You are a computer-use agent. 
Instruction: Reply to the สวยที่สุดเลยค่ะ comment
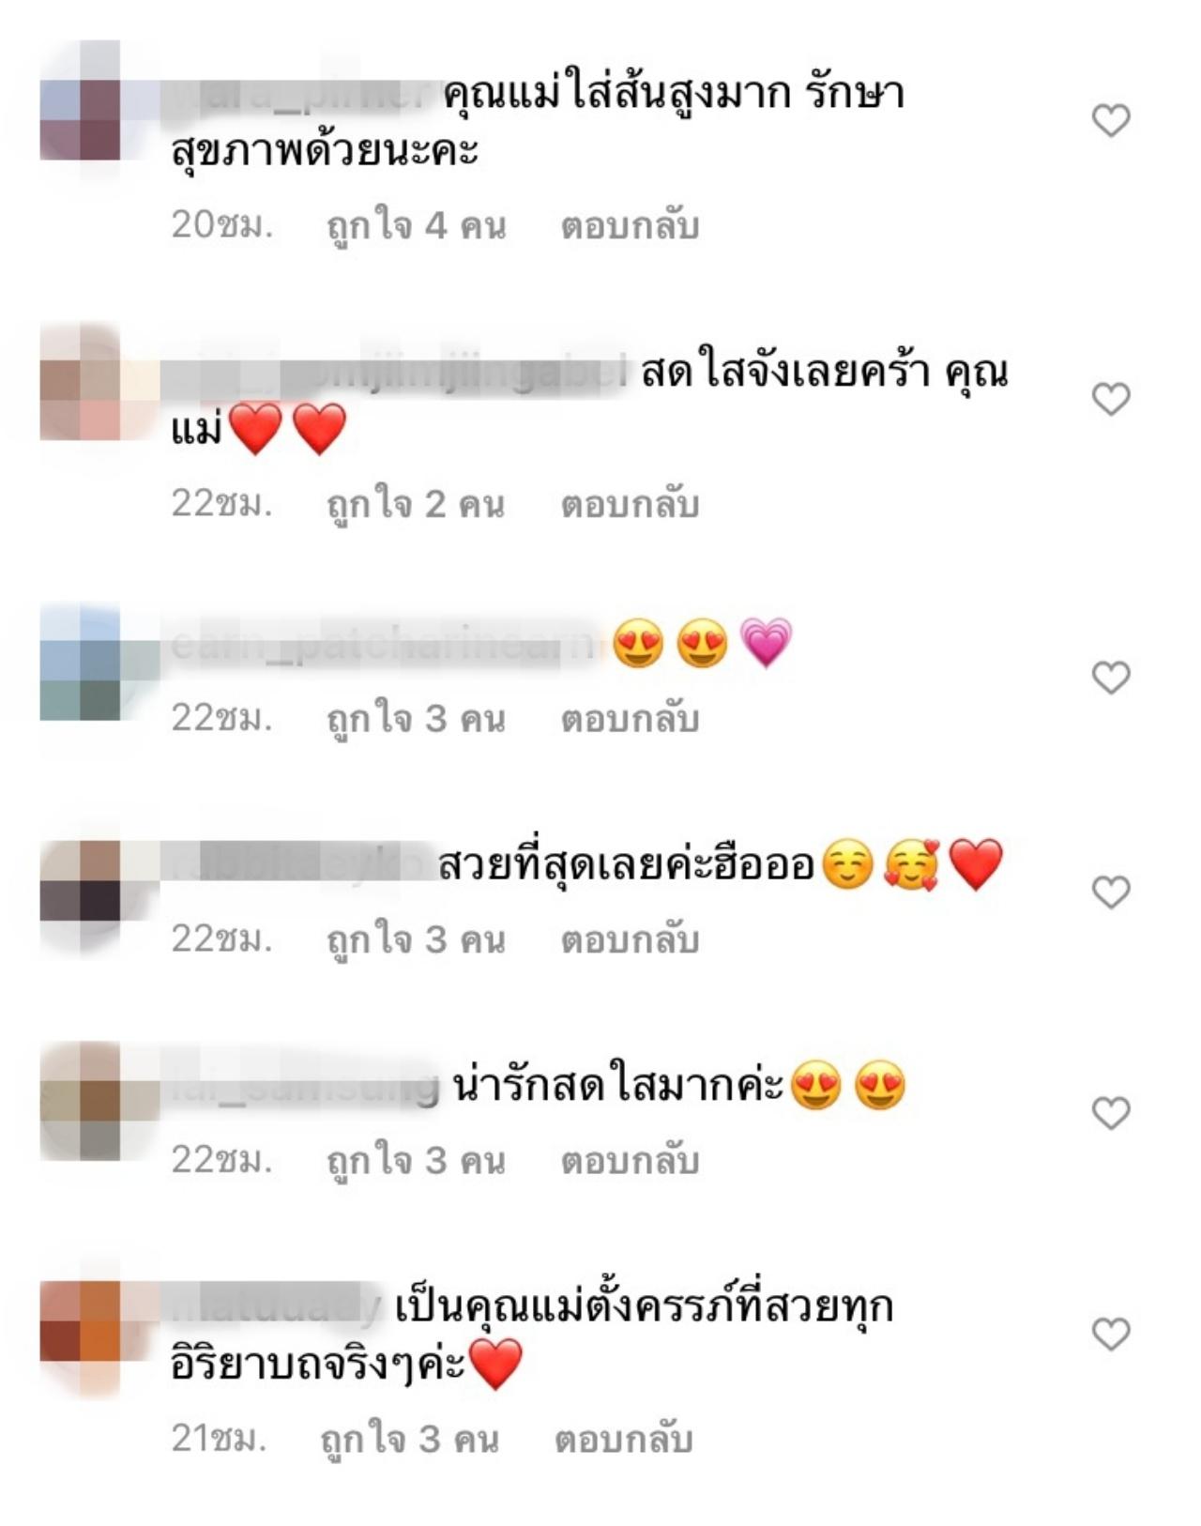630,939
